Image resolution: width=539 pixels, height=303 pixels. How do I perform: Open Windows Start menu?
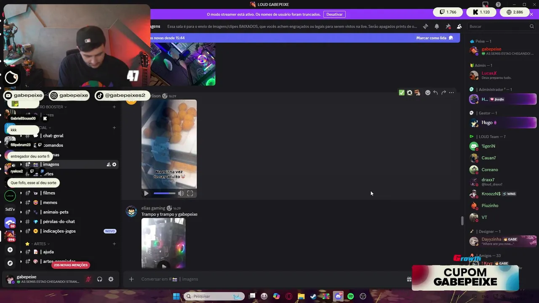(x=176, y=296)
